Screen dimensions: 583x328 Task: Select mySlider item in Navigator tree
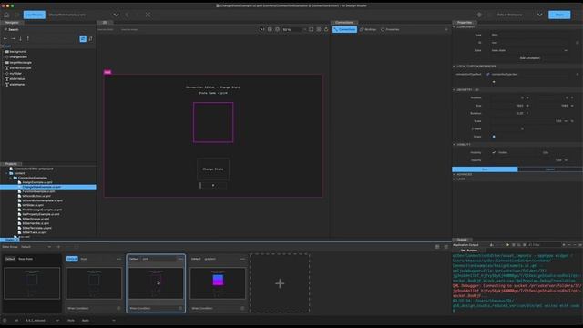point(15,74)
